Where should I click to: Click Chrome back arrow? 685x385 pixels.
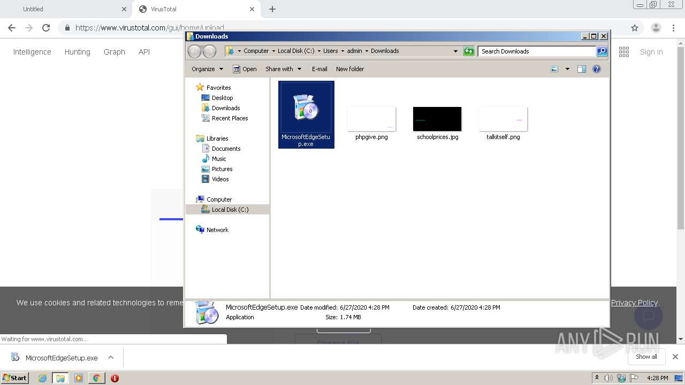pos(12,28)
